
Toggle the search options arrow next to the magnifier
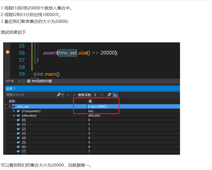(x=62, y=94)
